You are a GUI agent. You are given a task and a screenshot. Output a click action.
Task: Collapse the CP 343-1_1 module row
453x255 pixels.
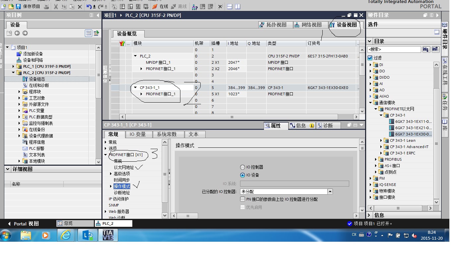(x=135, y=88)
